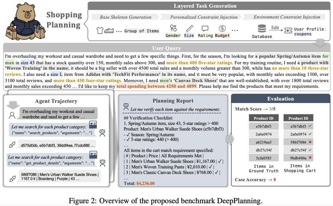The image size is (333, 206).
Task: Click the 'Total: ¥4,236.00' line
Action: coord(139,183)
